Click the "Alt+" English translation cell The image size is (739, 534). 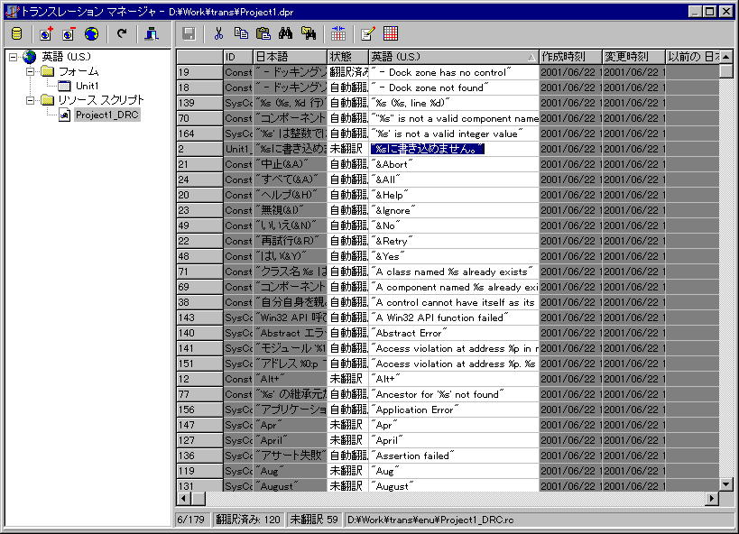tap(454, 379)
